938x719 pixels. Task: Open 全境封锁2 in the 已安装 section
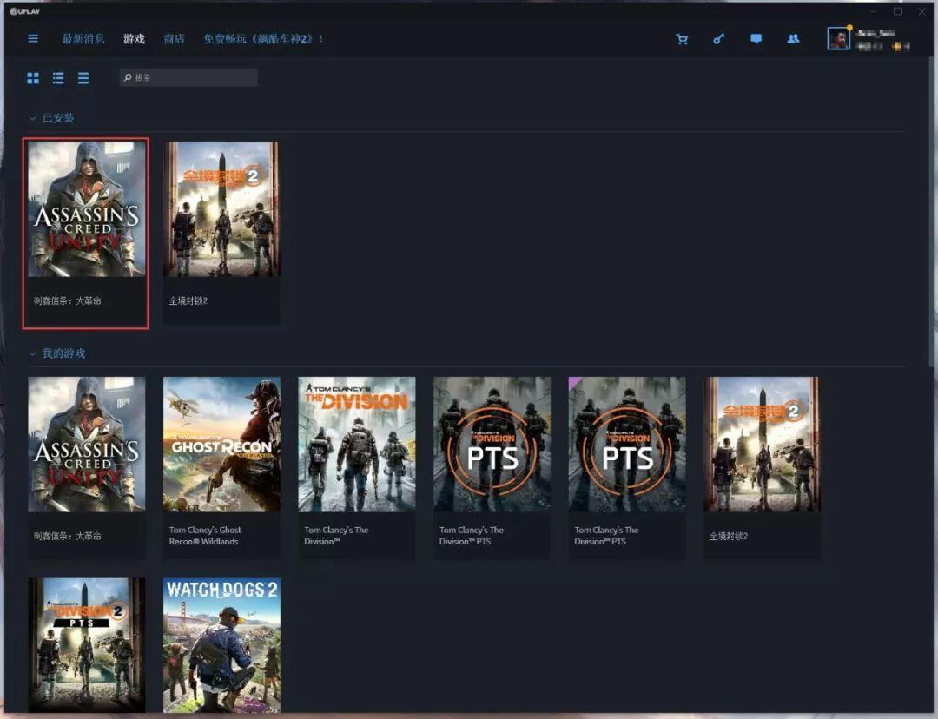221,234
